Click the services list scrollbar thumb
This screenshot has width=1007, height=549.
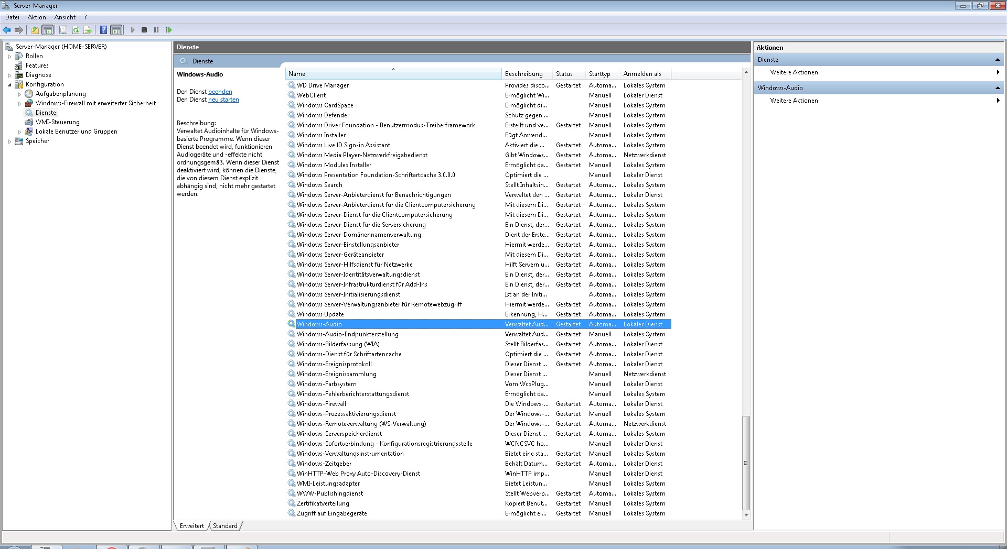(x=746, y=463)
